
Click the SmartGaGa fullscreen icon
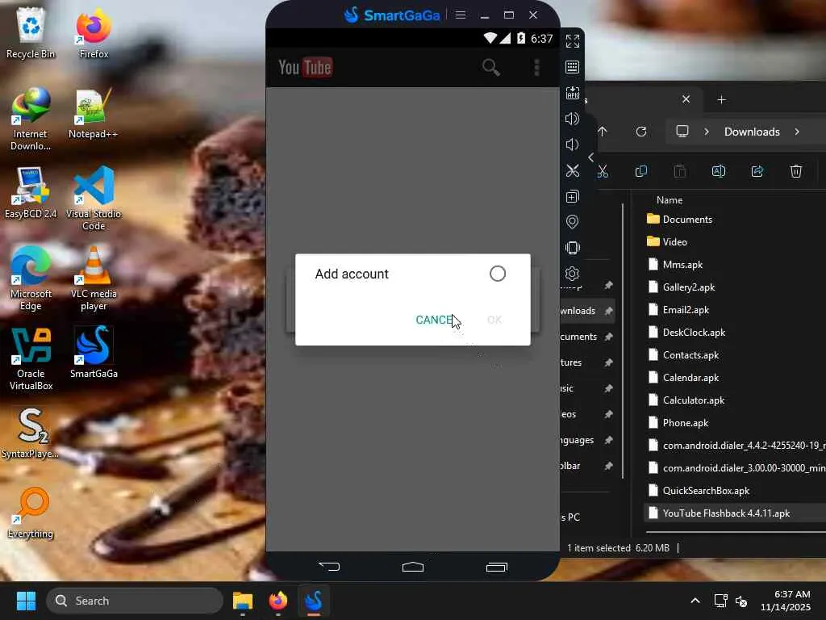(573, 41)
